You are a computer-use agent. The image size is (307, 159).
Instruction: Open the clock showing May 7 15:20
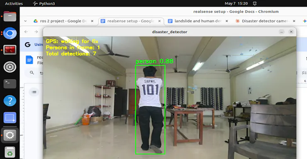pyautogui.click(x=236, y=3)
